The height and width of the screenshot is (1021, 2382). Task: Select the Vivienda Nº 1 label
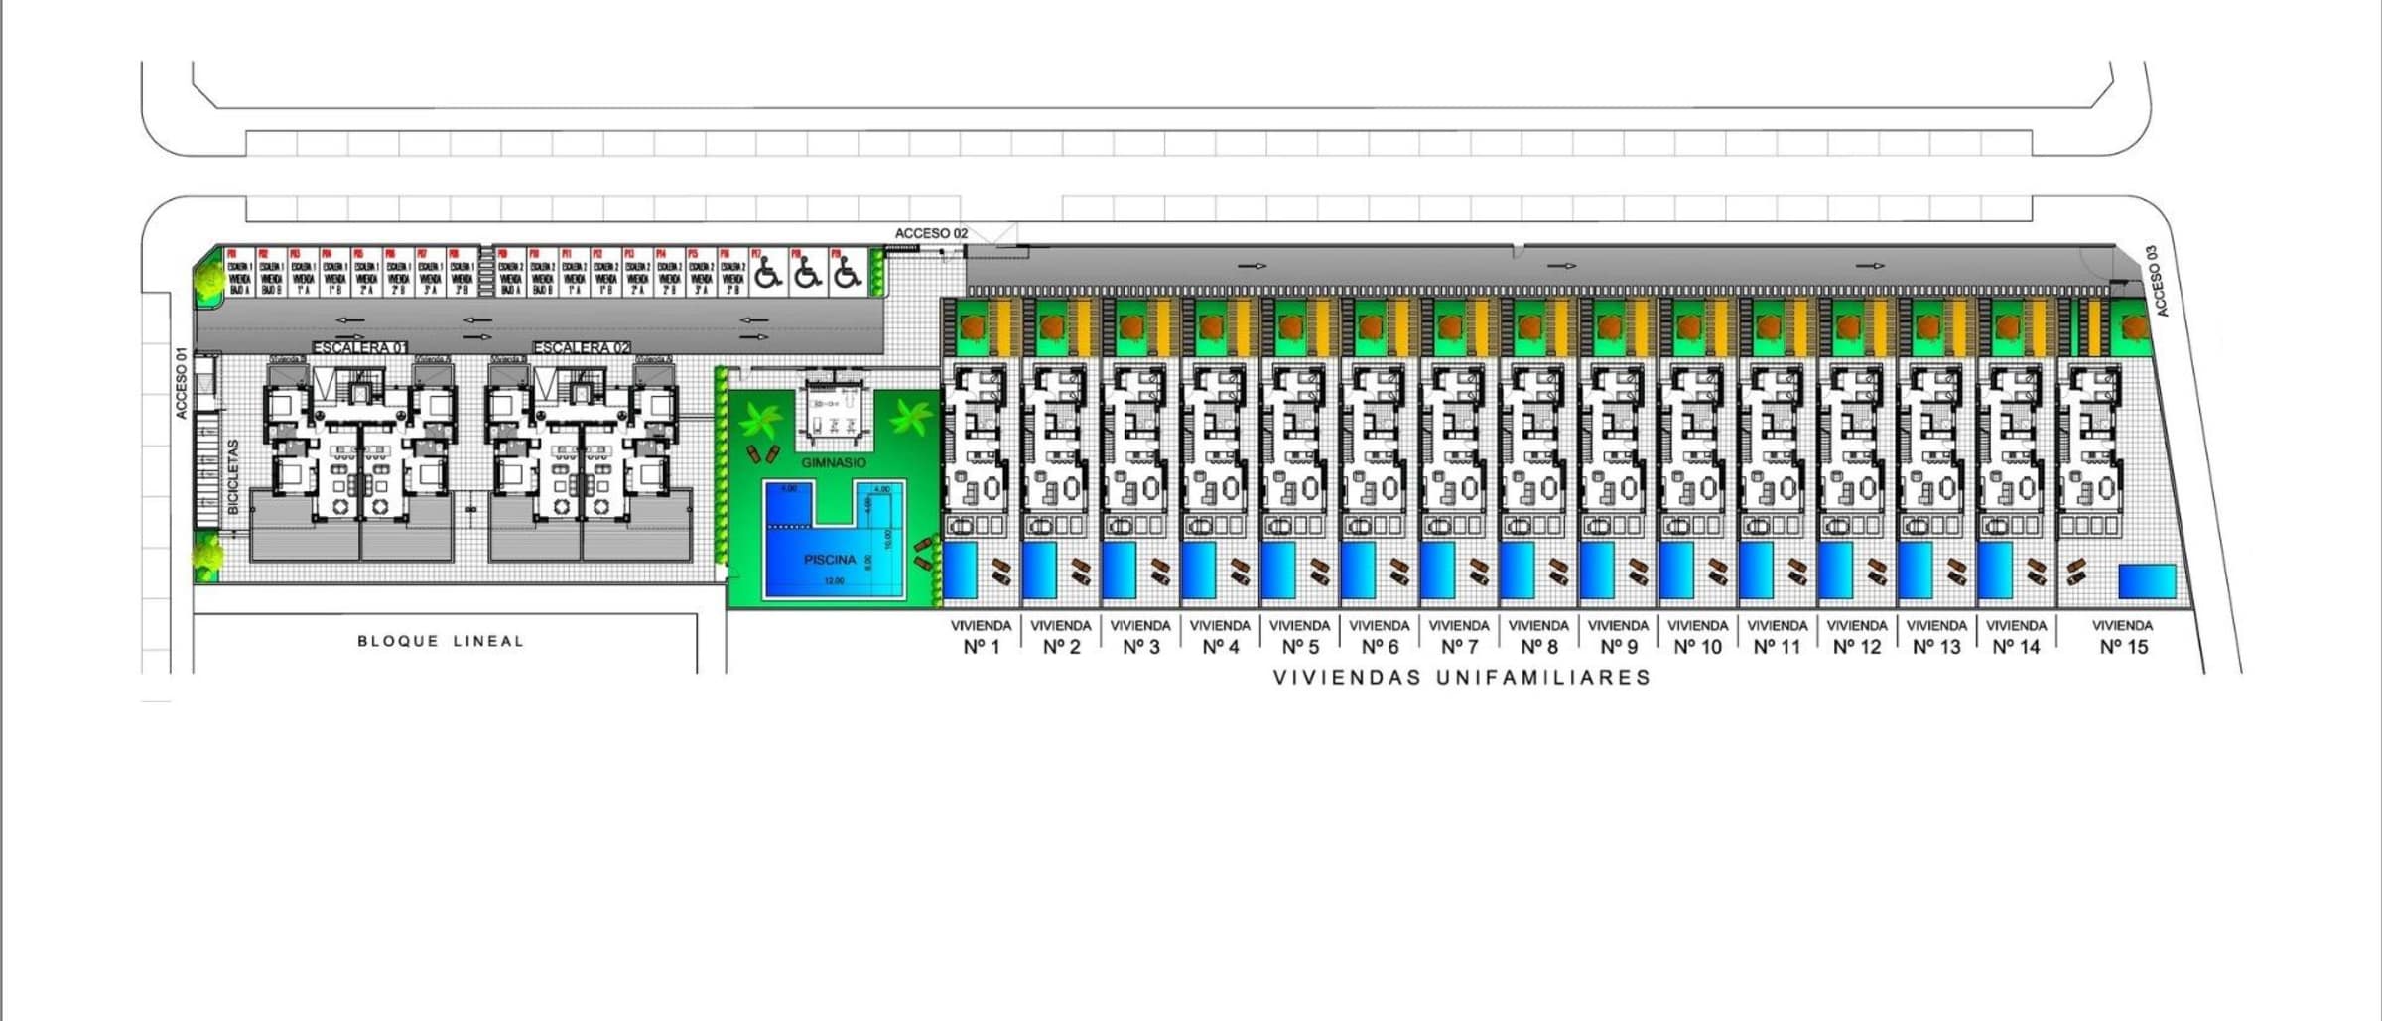point(982,637)
